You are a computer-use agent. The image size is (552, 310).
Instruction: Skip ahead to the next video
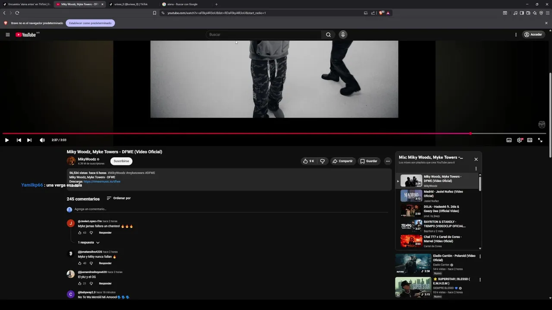pyautogui.click(x=29, y=140)
